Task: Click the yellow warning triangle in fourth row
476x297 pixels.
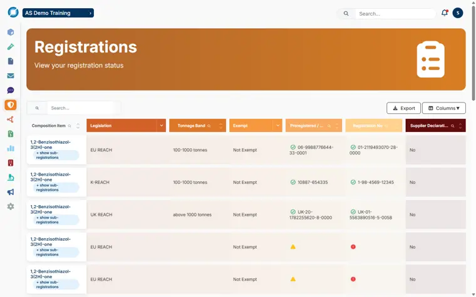Action: point(293,247)
